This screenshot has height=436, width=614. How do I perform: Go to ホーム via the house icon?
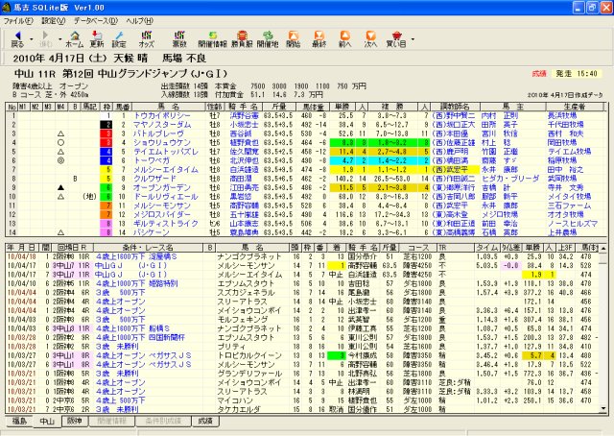pyautogui.click(x=75, y=36)
